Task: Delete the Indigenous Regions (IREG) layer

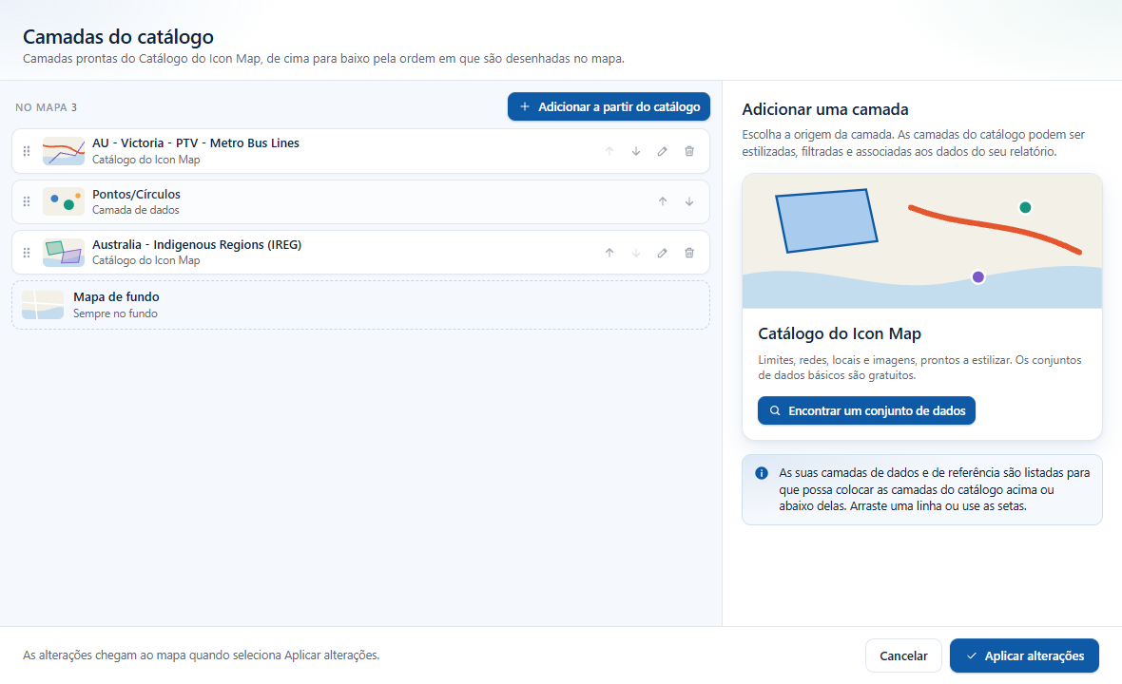Action: [x=689, y=253]
